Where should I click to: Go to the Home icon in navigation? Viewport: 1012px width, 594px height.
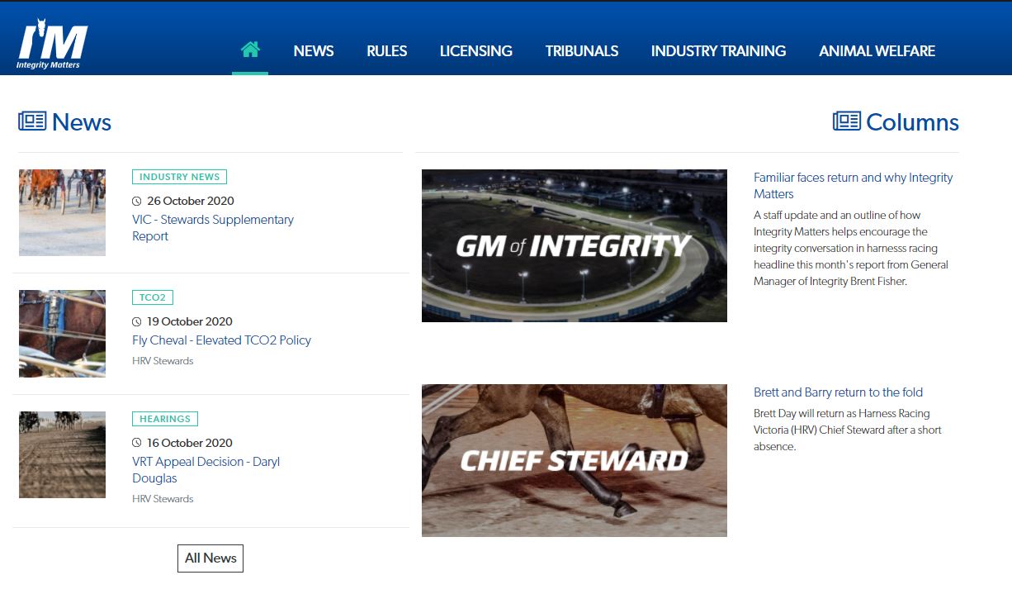(x=250, y=50)
